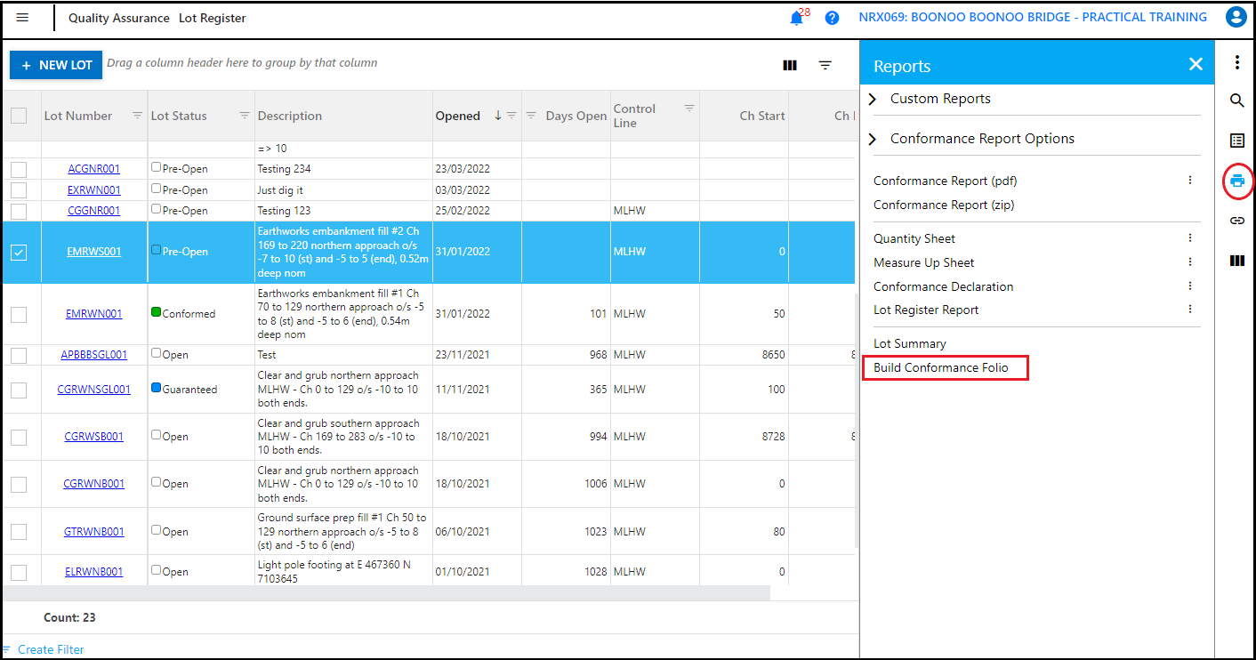Open lot ACGNR001 link
This screenshot has width=1256, height=660.
click(x=94, y=169)
